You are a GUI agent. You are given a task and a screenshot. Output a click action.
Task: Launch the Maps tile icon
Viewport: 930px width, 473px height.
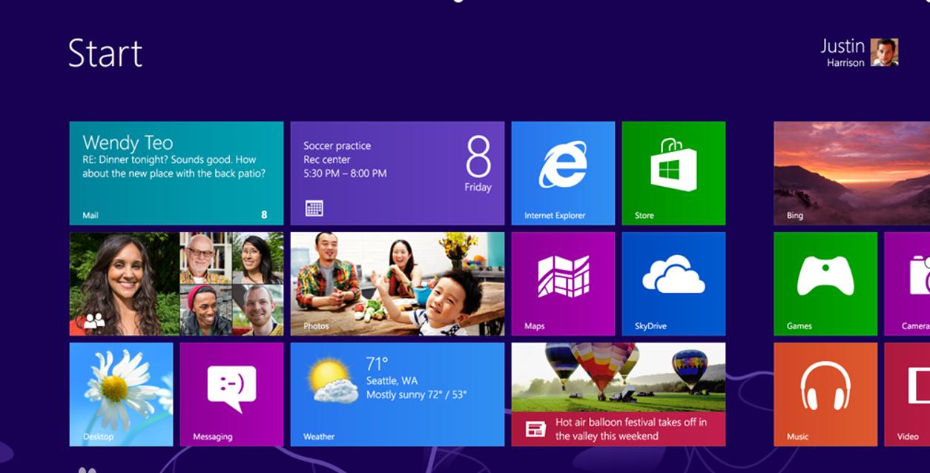563,277
